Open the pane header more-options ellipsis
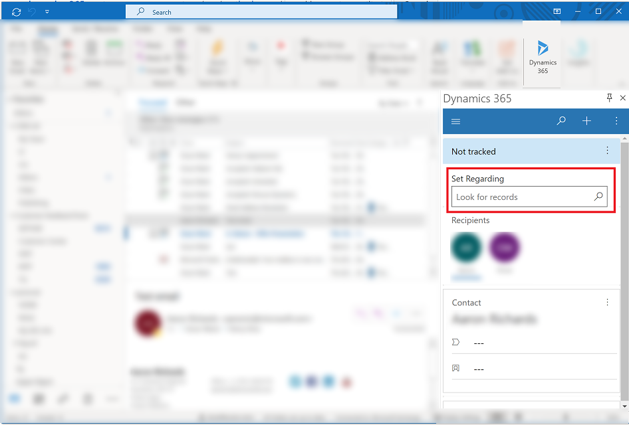629x425 pixels. pos(616,121)
